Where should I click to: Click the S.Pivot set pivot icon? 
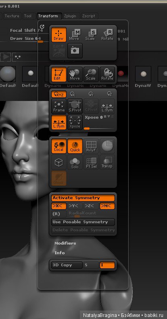click(75, 106)
